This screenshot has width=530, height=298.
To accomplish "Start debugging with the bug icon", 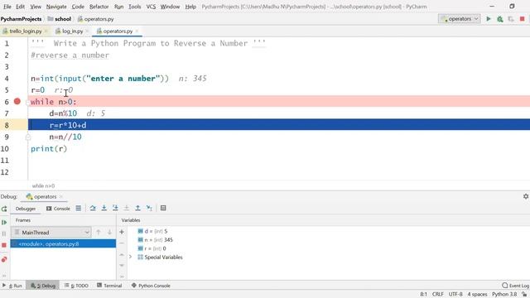I will click(x=500, y=19).
